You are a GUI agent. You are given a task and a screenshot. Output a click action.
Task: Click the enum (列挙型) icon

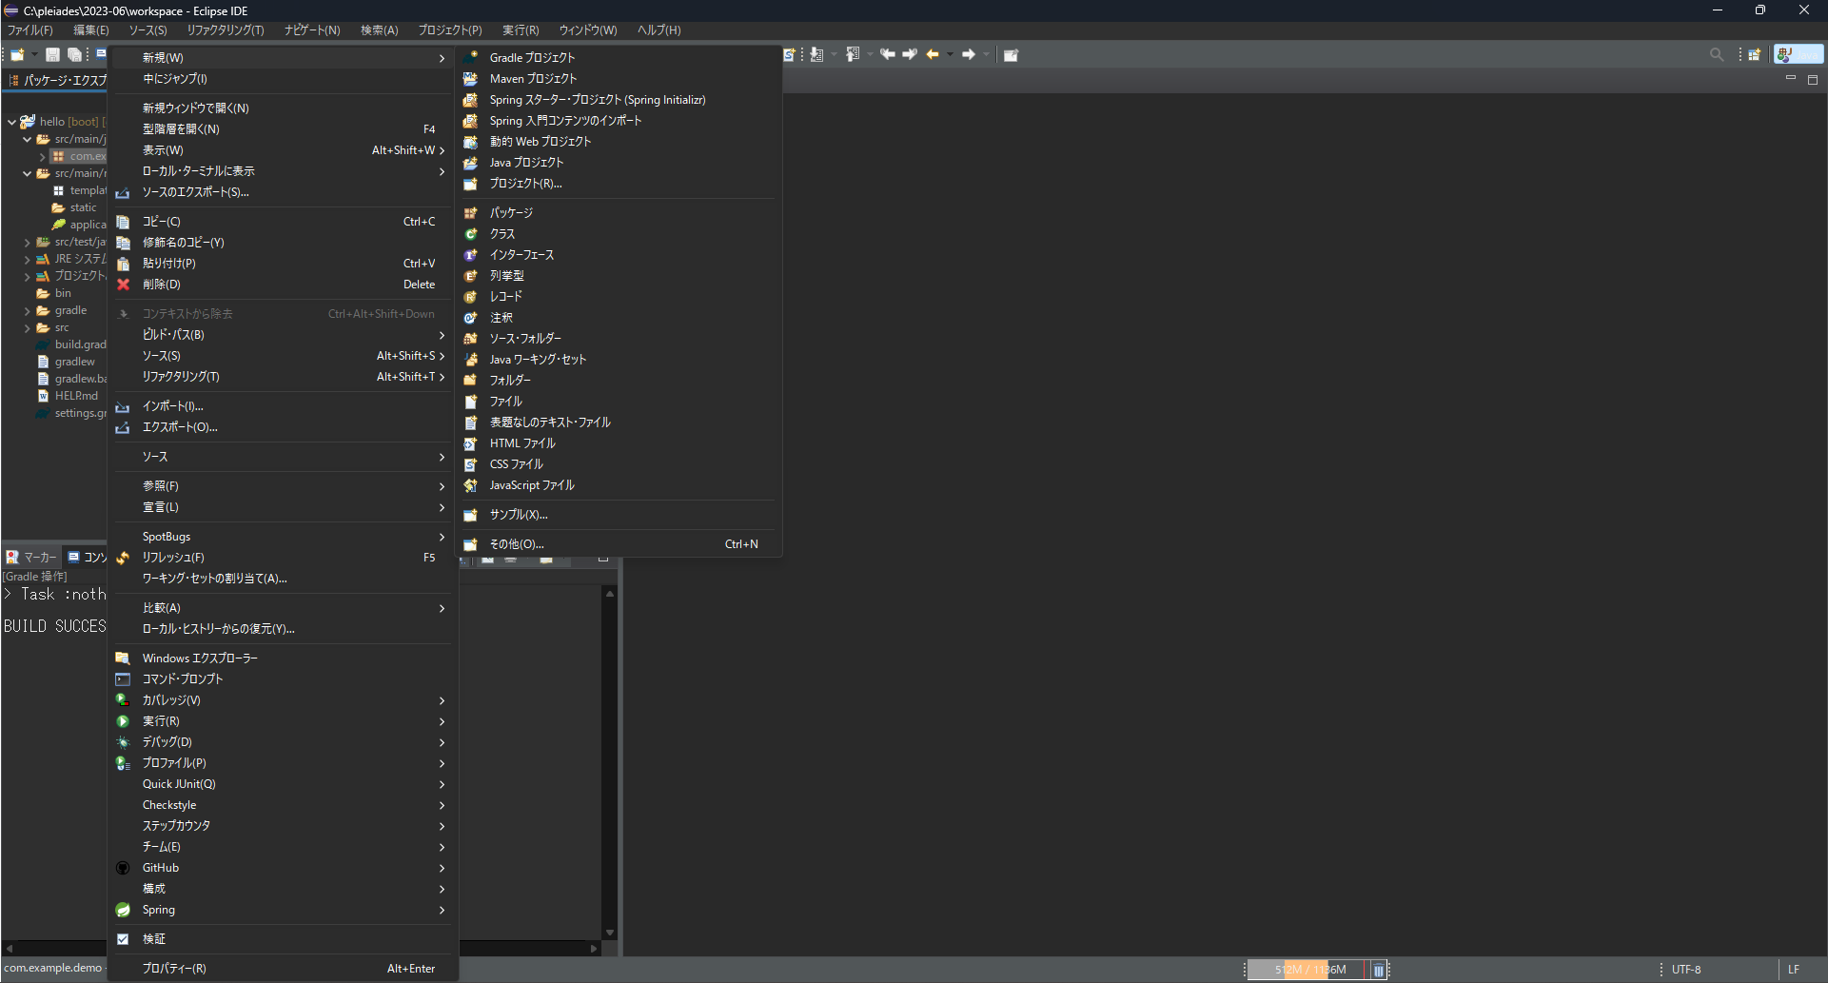470,276
